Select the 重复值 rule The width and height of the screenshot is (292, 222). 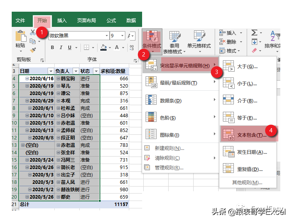click(x=248, y=169)
